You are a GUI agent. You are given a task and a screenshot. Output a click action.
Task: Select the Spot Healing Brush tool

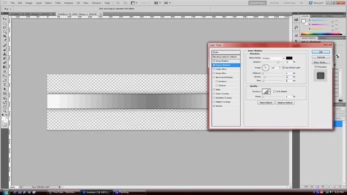pos(5,45)
